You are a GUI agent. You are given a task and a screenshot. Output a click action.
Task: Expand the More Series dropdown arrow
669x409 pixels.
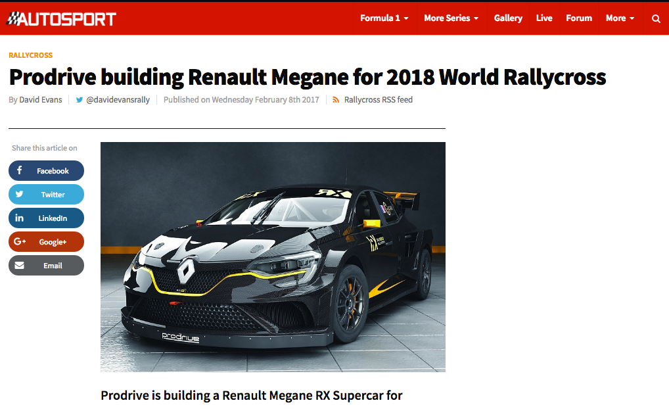tap(476, 18)
